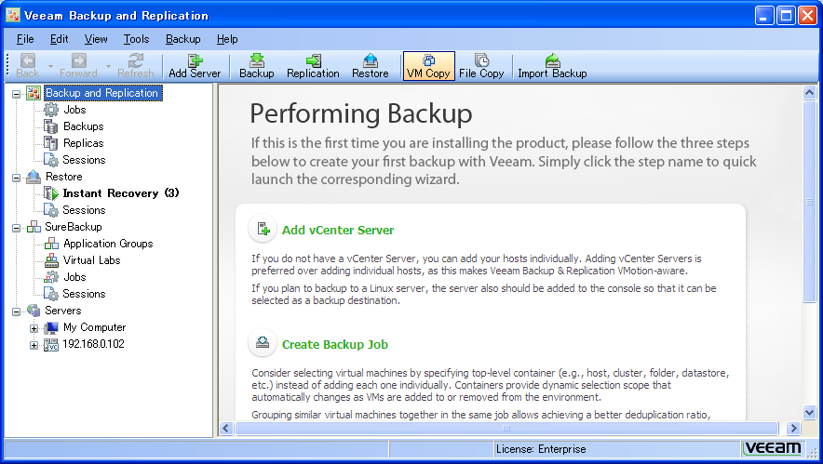Viewport: 823px width, 464px height.
Task: Select My Computer in Servers
Action: coord(94,327)
